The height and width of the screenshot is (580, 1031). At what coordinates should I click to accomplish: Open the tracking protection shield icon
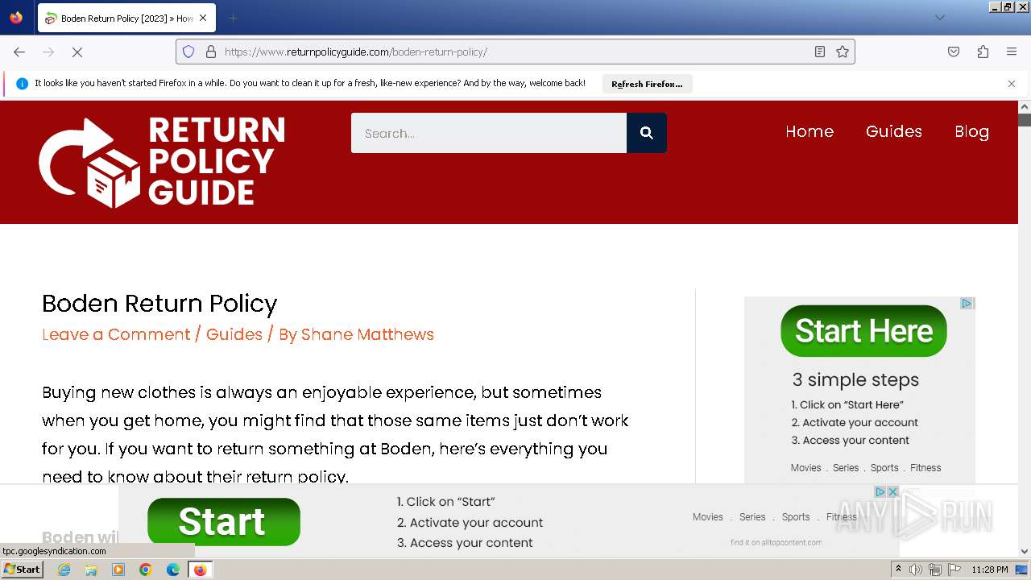(188, 52)
